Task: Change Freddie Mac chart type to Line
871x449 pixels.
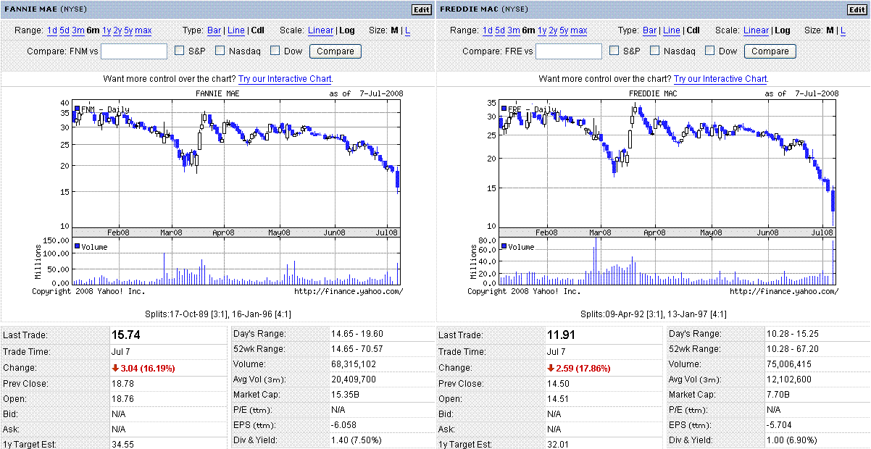Action: point(671,30)
